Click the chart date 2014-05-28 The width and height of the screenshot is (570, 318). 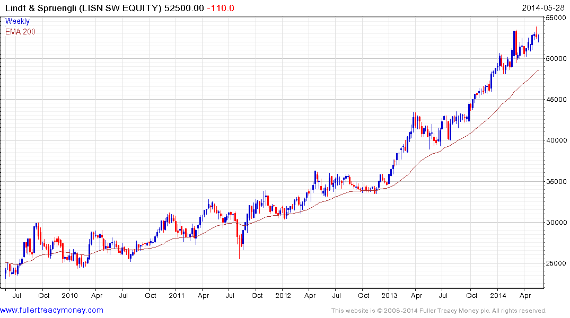[543, 7]
